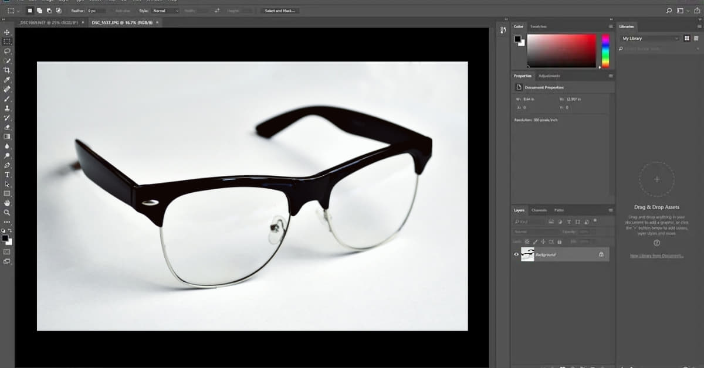The width and height of the screenshot is (704, 368).
Task: Select the Rectangle shape tool
Action: [7, 193]
